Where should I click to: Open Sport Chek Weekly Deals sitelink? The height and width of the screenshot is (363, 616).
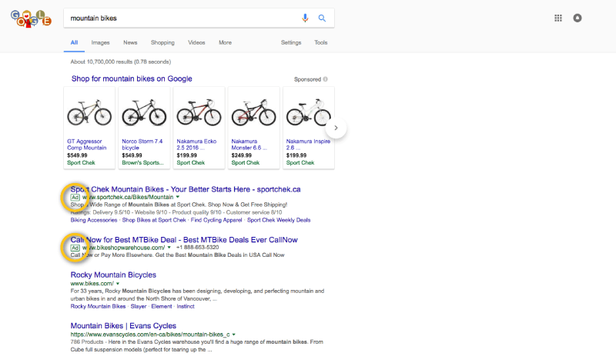(279, 220)
